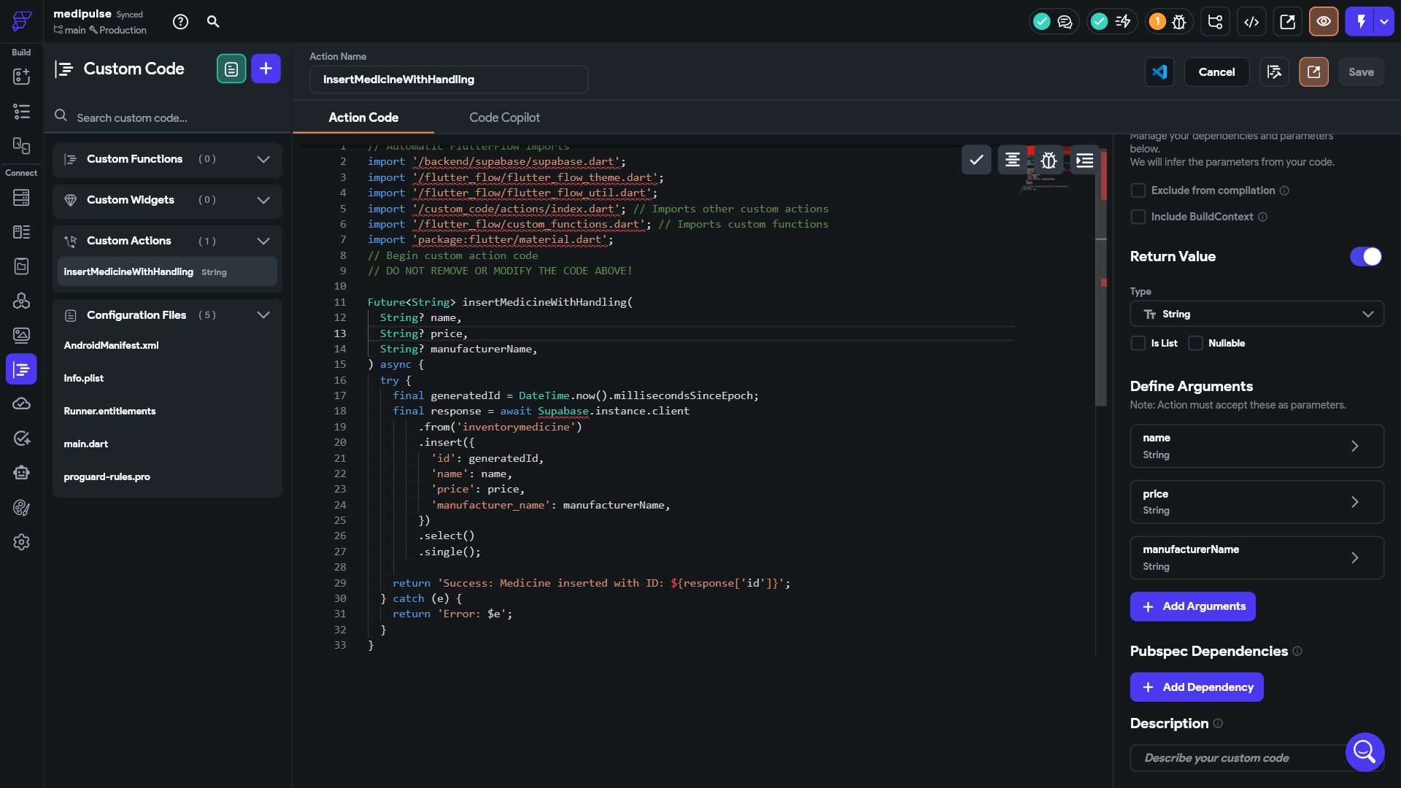Image resolution: width=1401 pixels, height=788 pixels.
Task: Open code in VS Code icon
Action: point(1159,72)
